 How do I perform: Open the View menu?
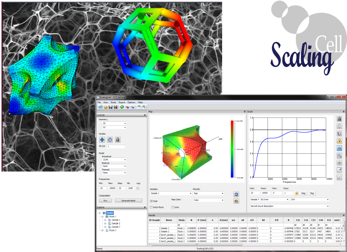pos(106,102)
